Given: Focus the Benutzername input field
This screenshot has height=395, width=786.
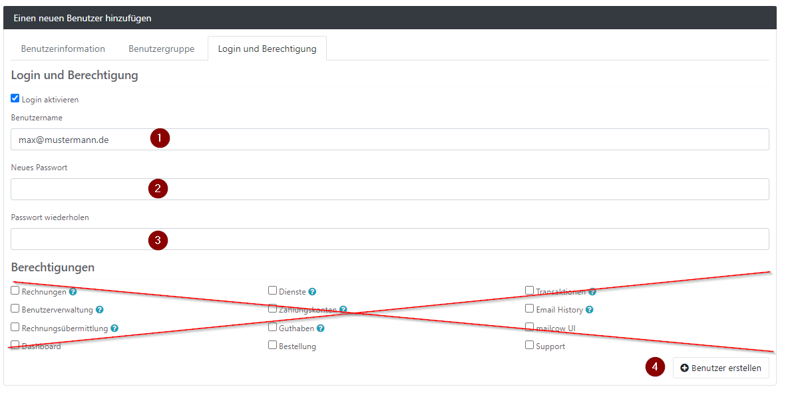Looking at the screenshot, I should pos(390,140).
